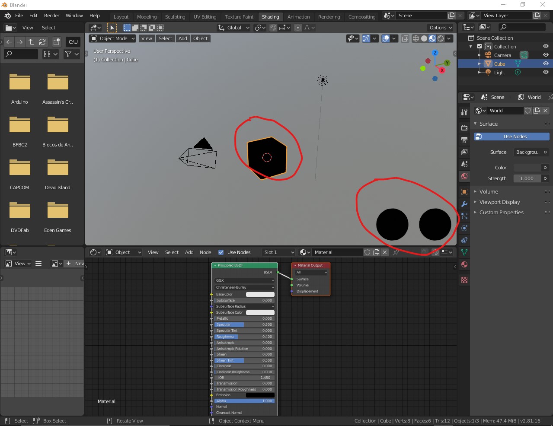Image resolution: width=553 pixels, height=426 pixels.
Task: Open the viewport Add menu
Action: [x=183, y=38]
